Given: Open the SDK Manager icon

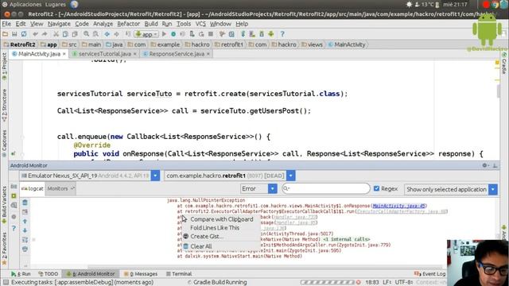Looking at the screenshot, I should pos(262,34).
